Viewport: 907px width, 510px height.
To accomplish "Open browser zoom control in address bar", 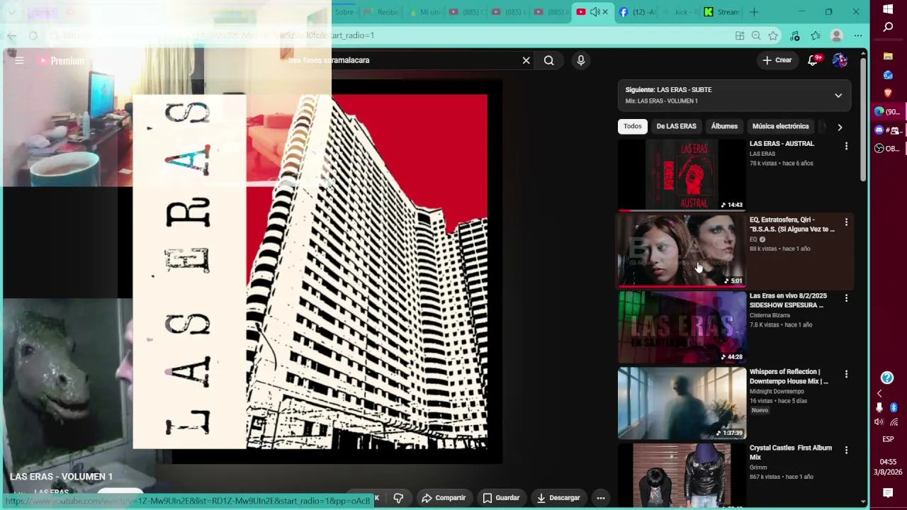I will (x=756, y=35).
